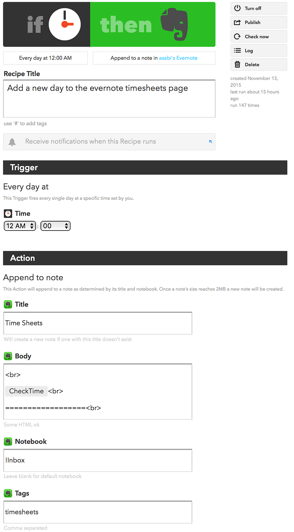
Task: Open the asabi's Evernote link
Action: tap(178, 58)
